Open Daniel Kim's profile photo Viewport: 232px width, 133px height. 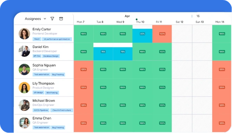point(24,51)
